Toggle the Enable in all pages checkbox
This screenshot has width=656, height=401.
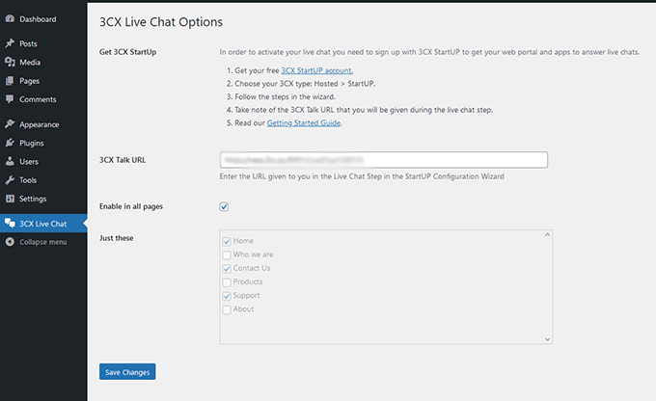(224, 206)
